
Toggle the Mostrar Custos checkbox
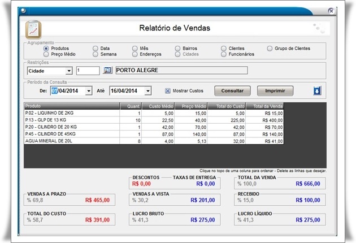coord(168,91)
